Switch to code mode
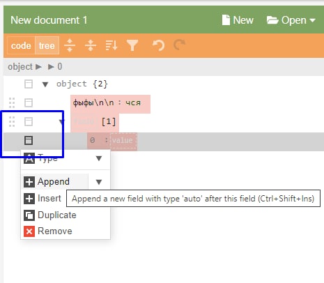 pyautogui.click(x=21, y=45)
